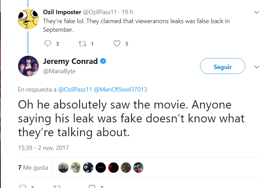The image size is (273, 188).
Task: Click the Ozil Imposter display name
Action: point(62,12)
